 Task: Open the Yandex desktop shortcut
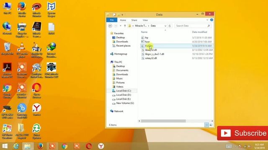36,110
